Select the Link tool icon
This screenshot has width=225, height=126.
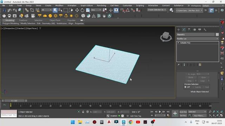(27, 10)
